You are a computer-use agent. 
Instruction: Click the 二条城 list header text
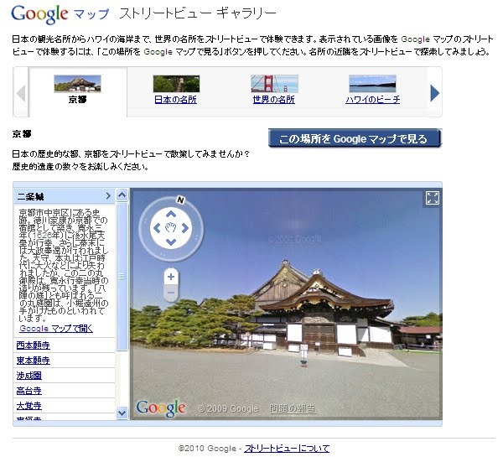pyautogui.click(x=30, y=196)
